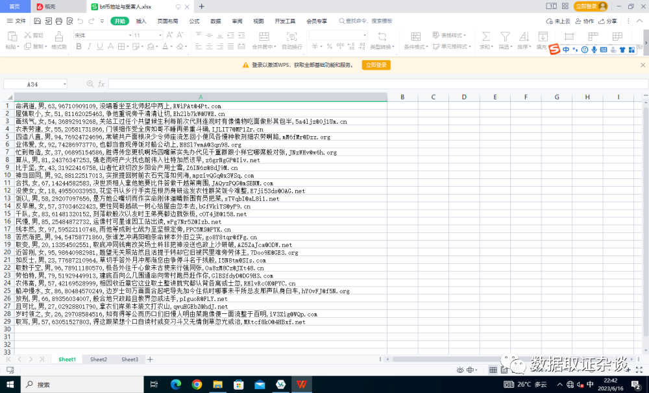Open the 文件 (File) menu
The image size is (649, 393).
16,21
